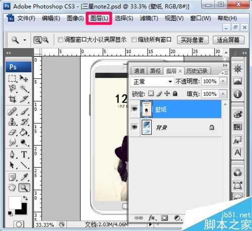
Task: Collapse the Layers panel group arrows
Action: (x=225, y=65)
